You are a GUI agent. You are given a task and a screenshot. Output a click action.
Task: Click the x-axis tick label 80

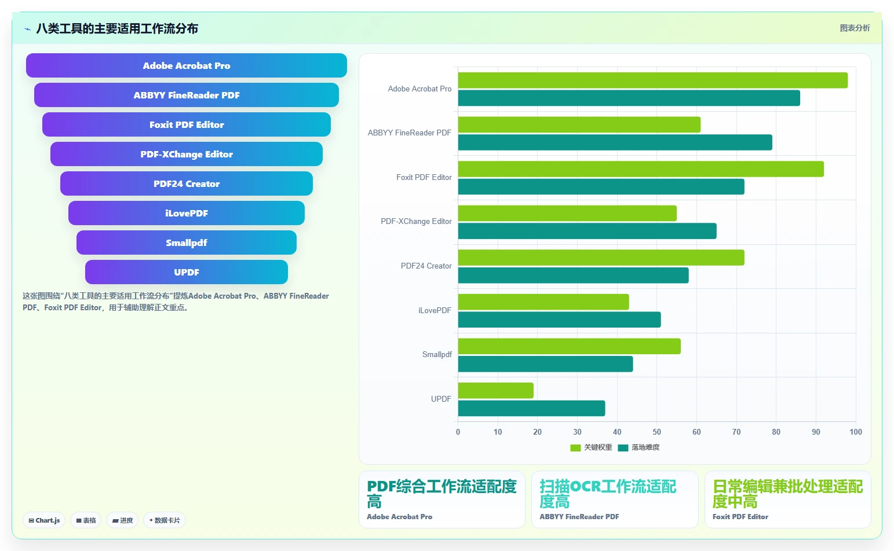[x=776, y=432]
